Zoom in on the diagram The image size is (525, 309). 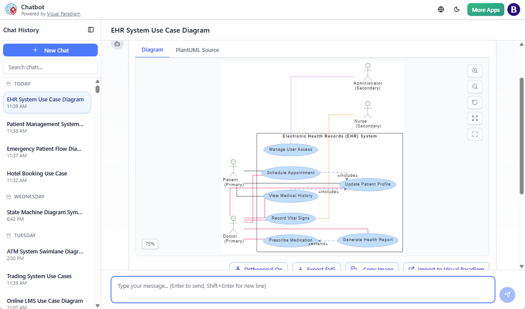(x=475, y=71)
